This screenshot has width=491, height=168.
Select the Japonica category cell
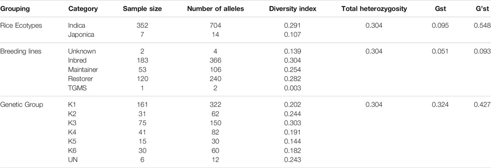pos(80,35)
